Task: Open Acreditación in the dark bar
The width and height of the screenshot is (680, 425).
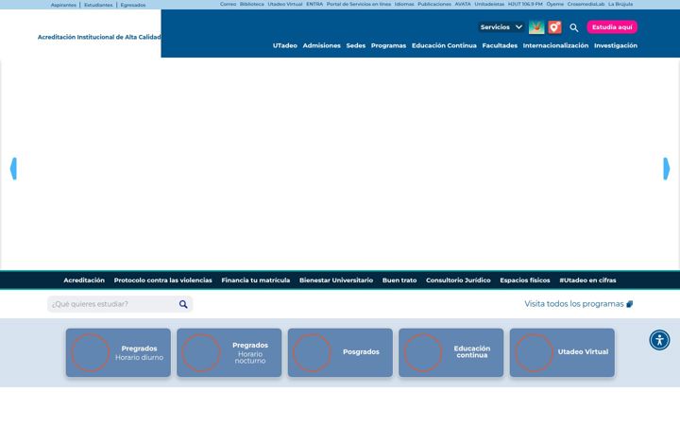Action: [x=84, y=280]
